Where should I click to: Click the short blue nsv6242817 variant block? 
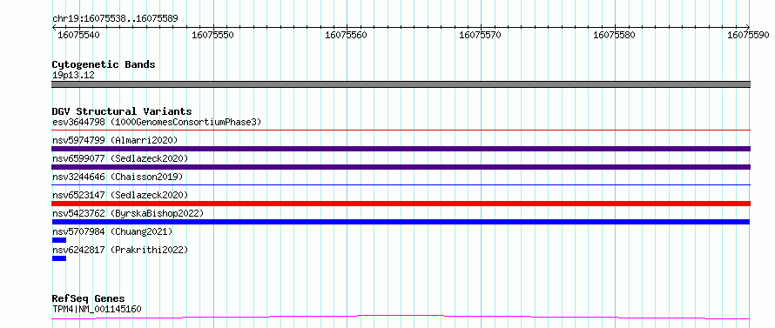coord(59,258)
